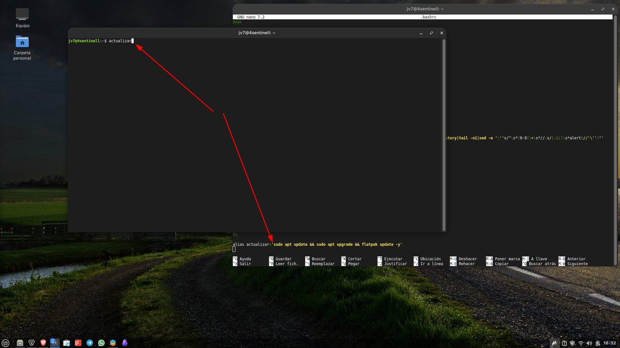Viewport: 620px width, 348px height.
Task: Click 'flatpak update -y' text in nano
Action: click(x=380, y=244)
